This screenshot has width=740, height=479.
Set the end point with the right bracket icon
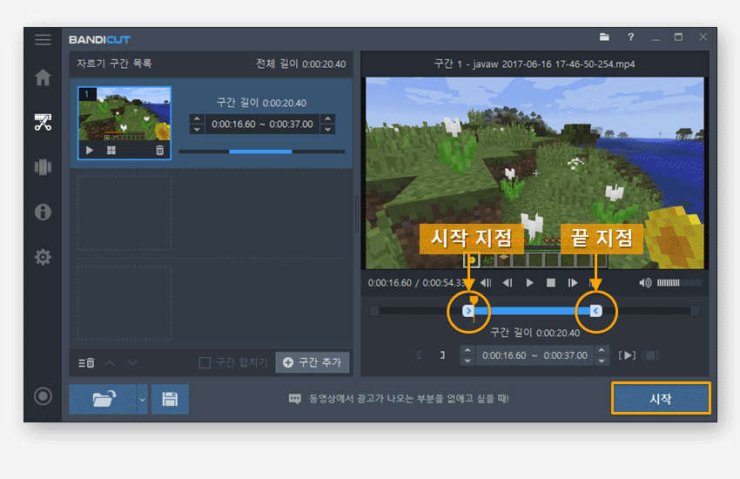(442, 354)
